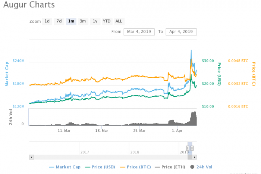
Task: Show ALL time range
Action: tap(119, 21)
